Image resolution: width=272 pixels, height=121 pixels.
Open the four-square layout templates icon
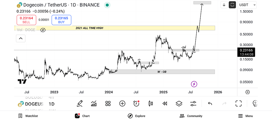tap(108, 104)
